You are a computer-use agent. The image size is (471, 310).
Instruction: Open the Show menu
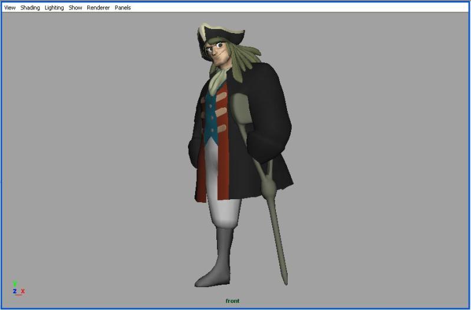[x=75, y=8]
